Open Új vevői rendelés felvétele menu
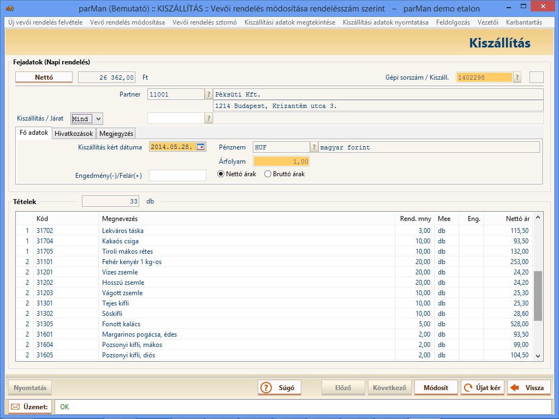Image resolution: width=559 pixels, height=419 pixels. coord(46,22)
